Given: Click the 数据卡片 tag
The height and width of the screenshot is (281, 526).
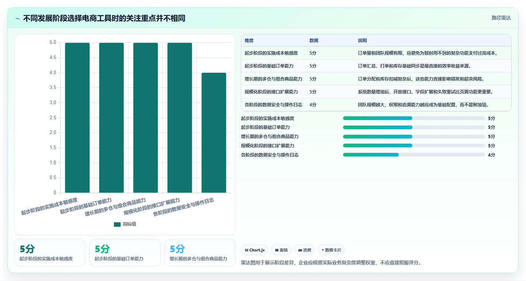Looking at the screenshot, I should click(331, 250).
